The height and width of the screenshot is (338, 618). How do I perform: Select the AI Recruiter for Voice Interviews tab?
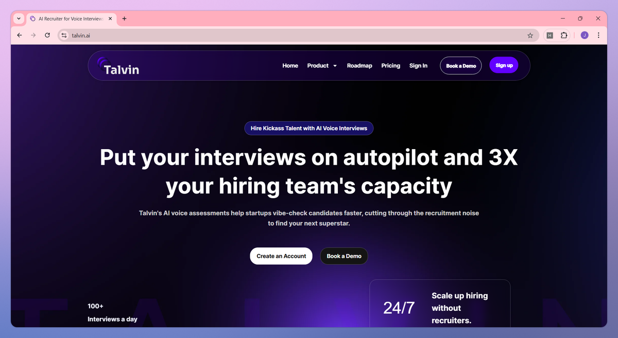click(x=71, y=19)
